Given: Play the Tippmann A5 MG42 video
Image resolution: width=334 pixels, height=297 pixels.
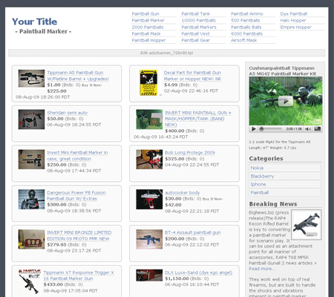Looking at the screenshot, I should click(286, 101).
